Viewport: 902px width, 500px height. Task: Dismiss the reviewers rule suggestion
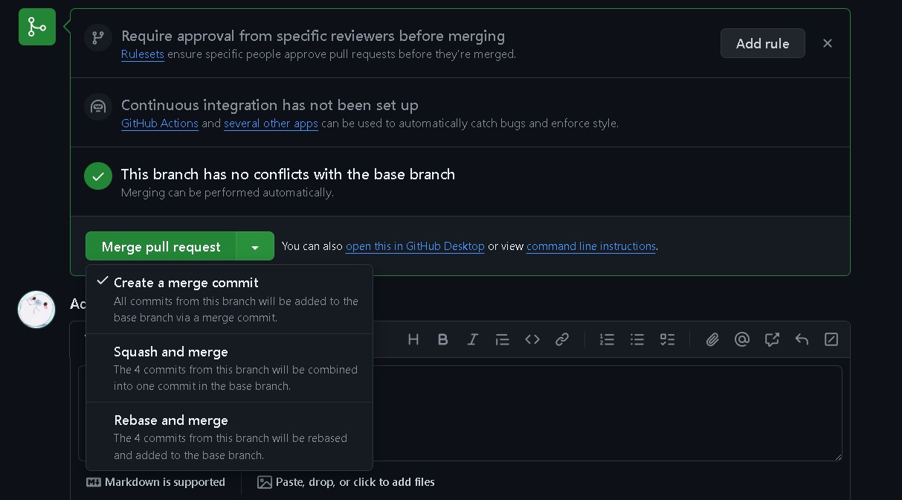827,44
